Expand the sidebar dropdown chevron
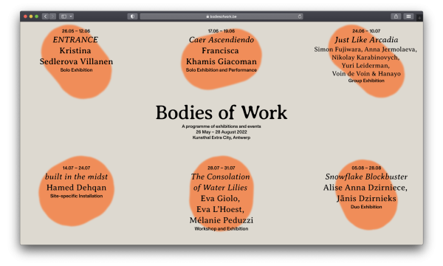 71,16
